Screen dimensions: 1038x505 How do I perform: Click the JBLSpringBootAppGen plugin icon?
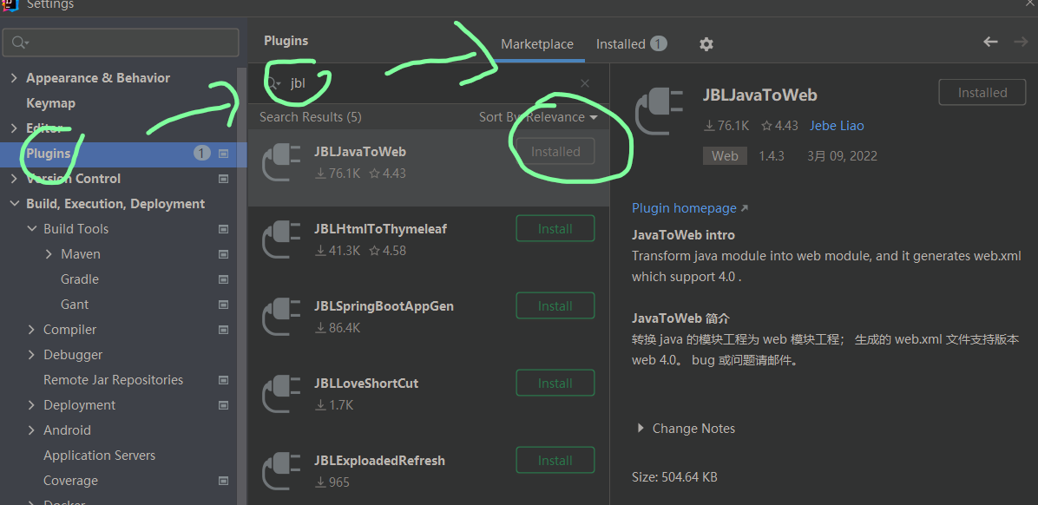point(282,317)
